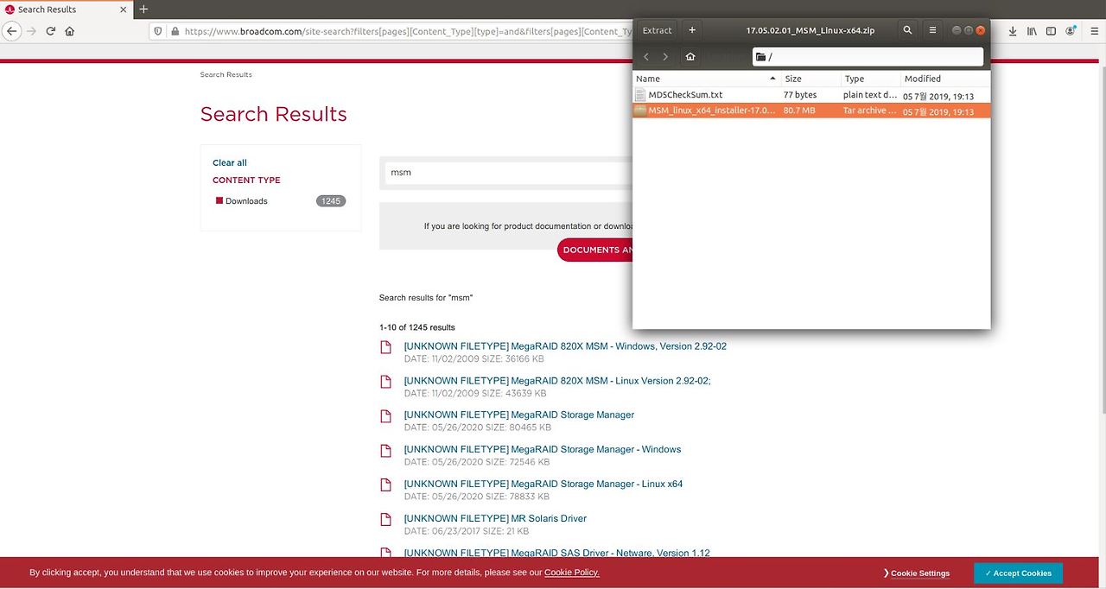This screenshot has height=589, width=1106.
Task: Click file icon beside Linux x64 result
Action: coord(386,485)
